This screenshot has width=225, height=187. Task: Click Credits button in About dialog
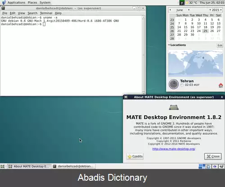[x=135, y=156]
